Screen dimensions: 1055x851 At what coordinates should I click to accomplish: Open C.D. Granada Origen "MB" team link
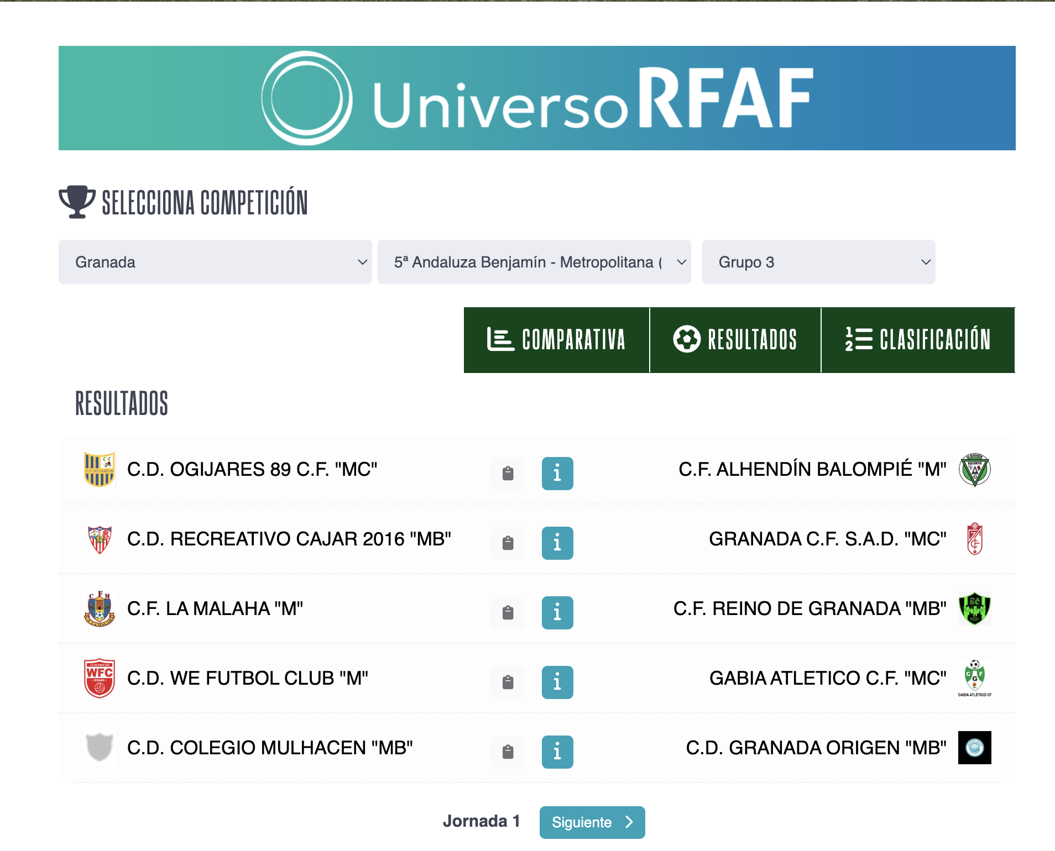(816, 748)
